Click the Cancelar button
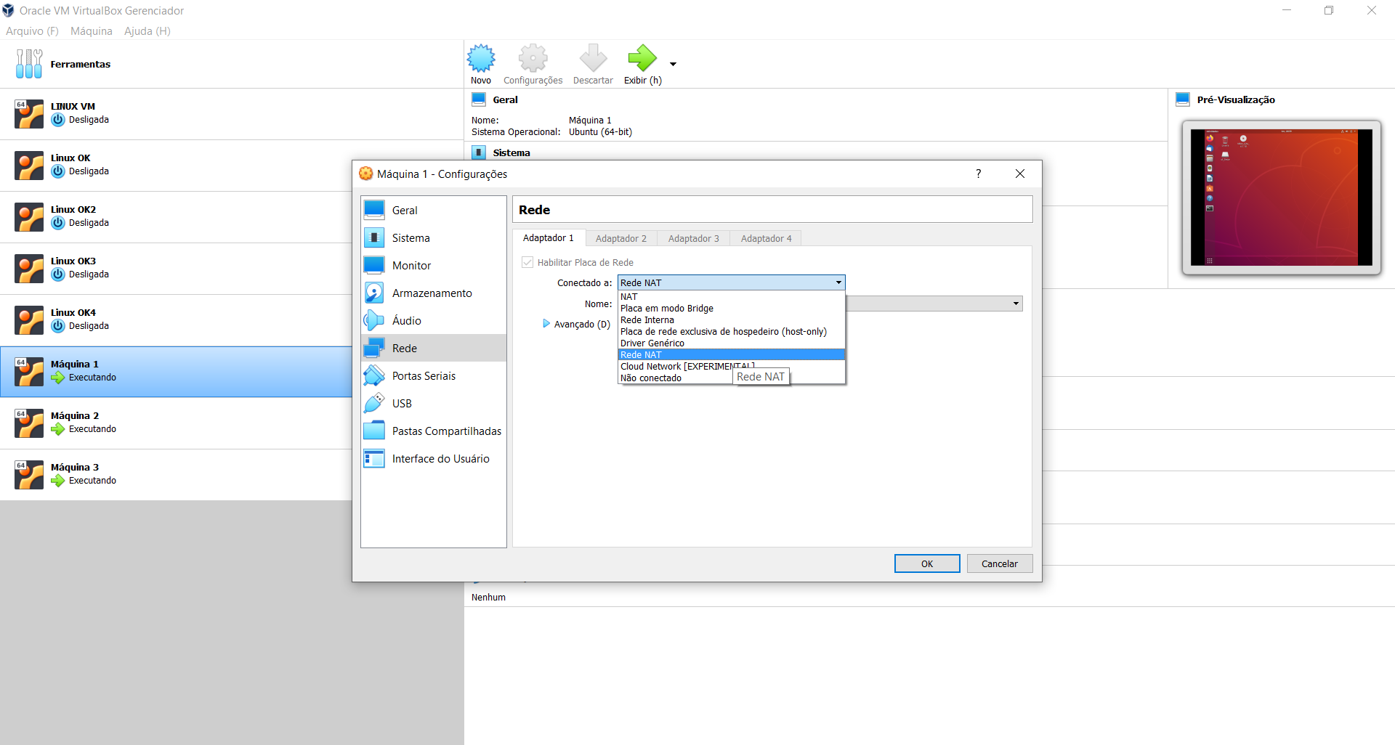This screenshot has width=1395, height=745. [1000, 563]
